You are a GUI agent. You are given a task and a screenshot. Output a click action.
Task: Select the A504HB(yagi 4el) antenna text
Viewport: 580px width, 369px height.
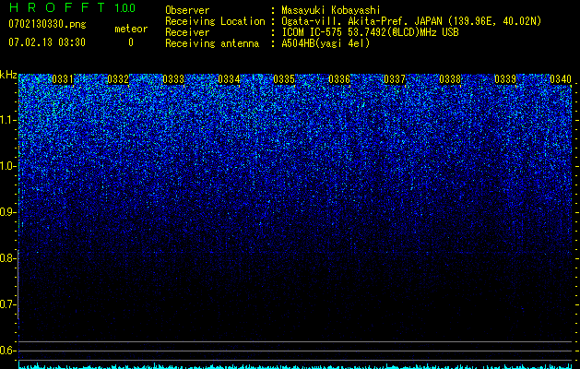326,43
